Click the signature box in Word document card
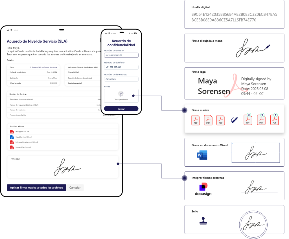The width and height of the screenshot is (289, 239). click(255, 153)
